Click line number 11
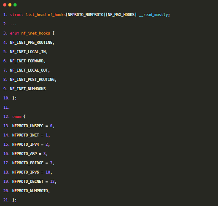Image resolution: width=218 pixels, height=206 pixels. coord(6,107)
